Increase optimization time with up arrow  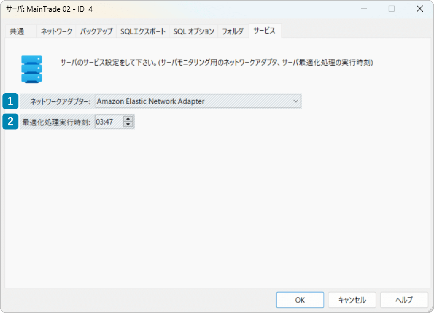128,119
